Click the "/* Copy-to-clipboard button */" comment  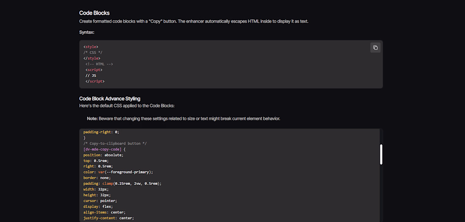click(115, 144)
